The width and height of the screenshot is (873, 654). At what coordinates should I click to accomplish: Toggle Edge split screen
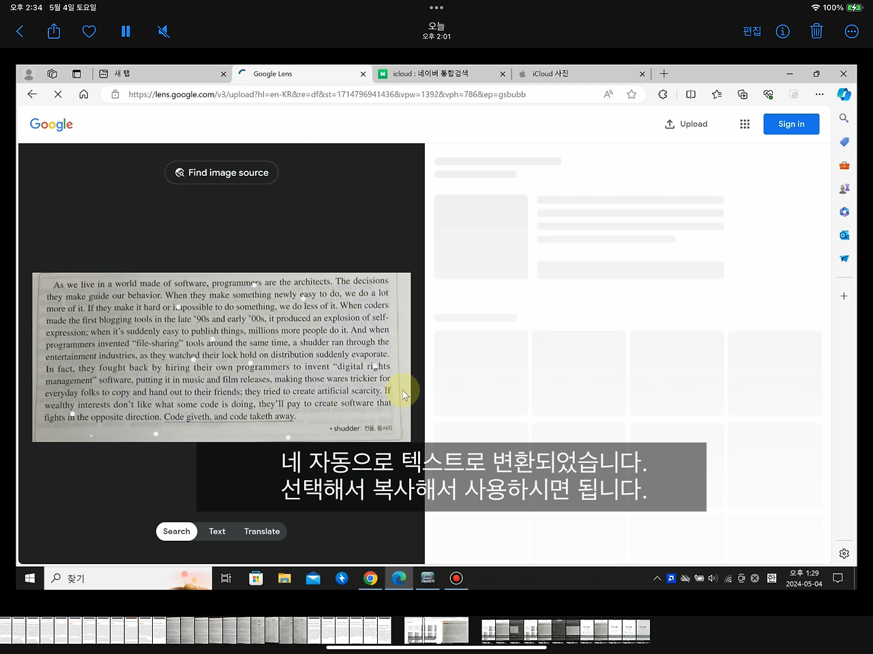click(691, 94)
